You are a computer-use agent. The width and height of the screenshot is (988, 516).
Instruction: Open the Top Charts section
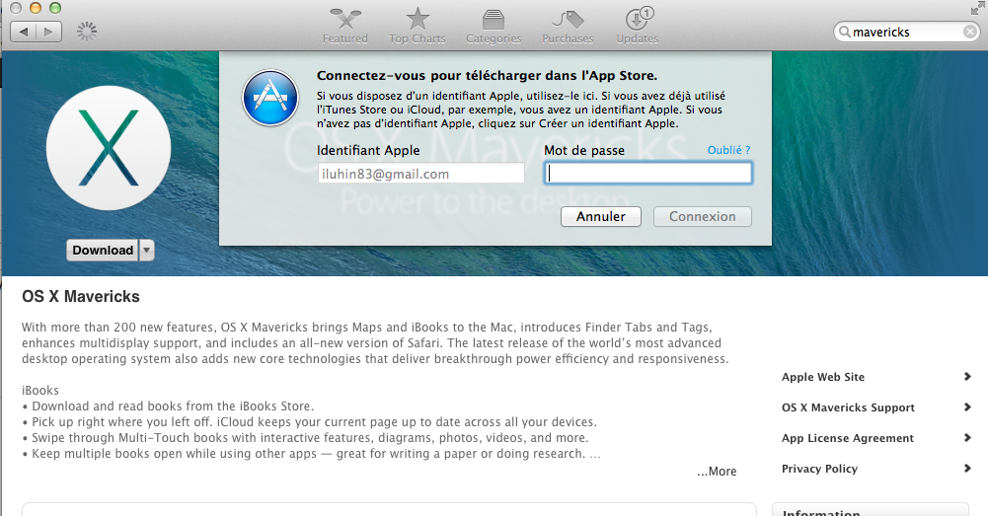tap(417, 27)
